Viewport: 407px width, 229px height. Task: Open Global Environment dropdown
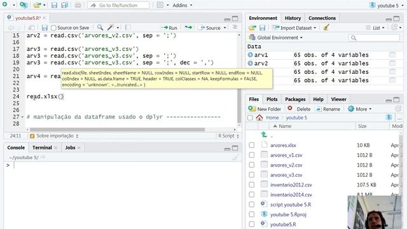(276, 38)
